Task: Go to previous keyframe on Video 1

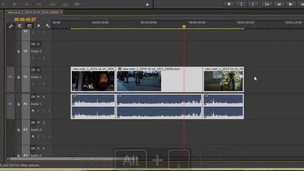Action: pyautogui.click(x=33, y=84)
